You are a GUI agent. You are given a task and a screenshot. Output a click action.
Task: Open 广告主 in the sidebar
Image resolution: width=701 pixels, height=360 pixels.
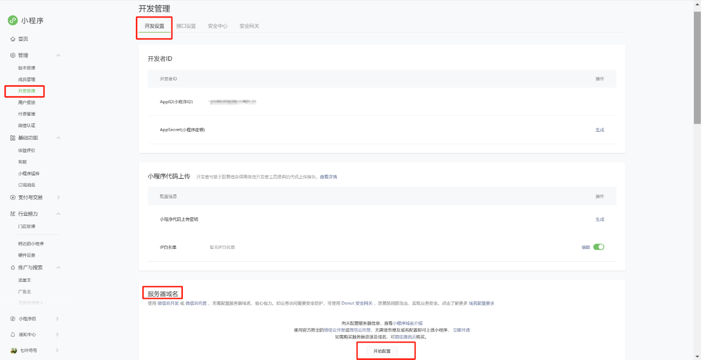coord(25,292)
